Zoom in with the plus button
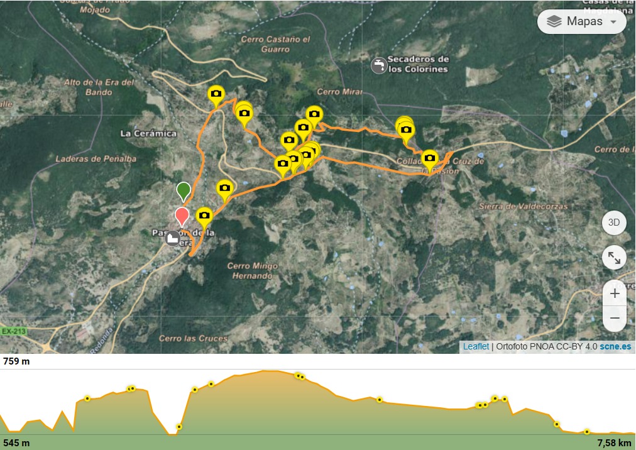Image resolution: width=636 pixels, height=450 pixels. coord(615,293)
